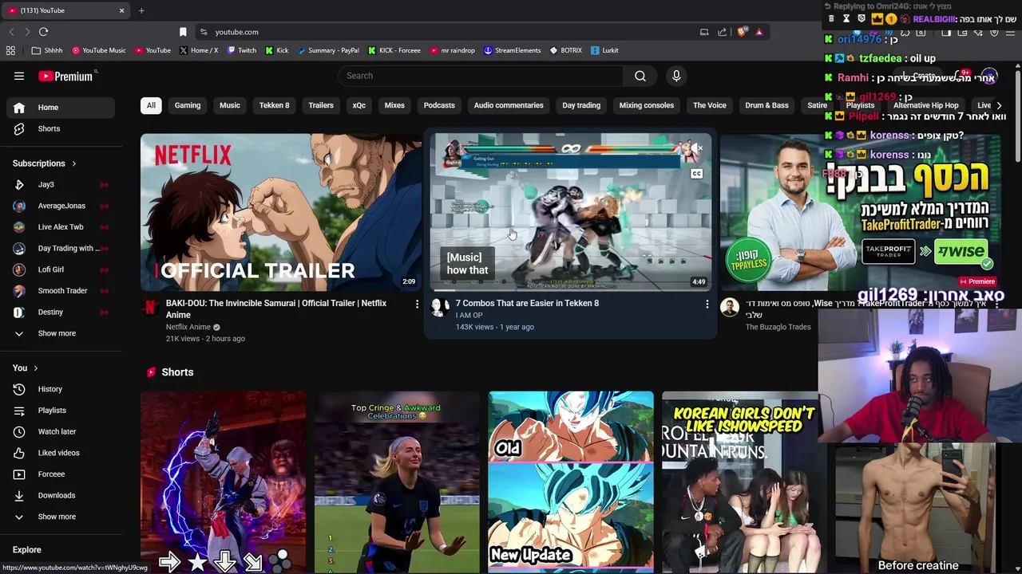This screenshot has height=574, width=1022.
Task: Open 7 Combos Easier in Tekken 8 title
Action: pyautogui.click(x=527, y=303)
